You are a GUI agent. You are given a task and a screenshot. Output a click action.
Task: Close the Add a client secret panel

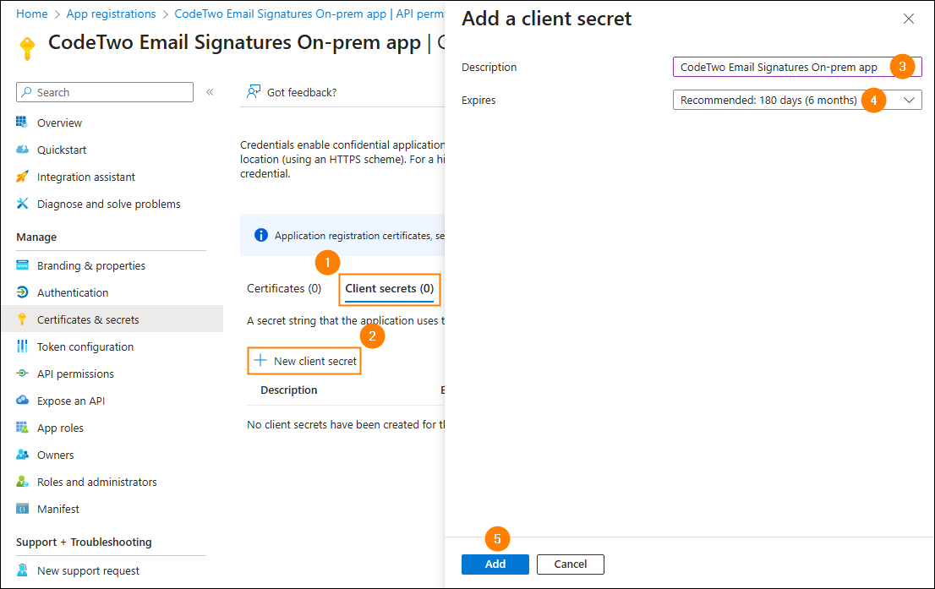(909, 19)
